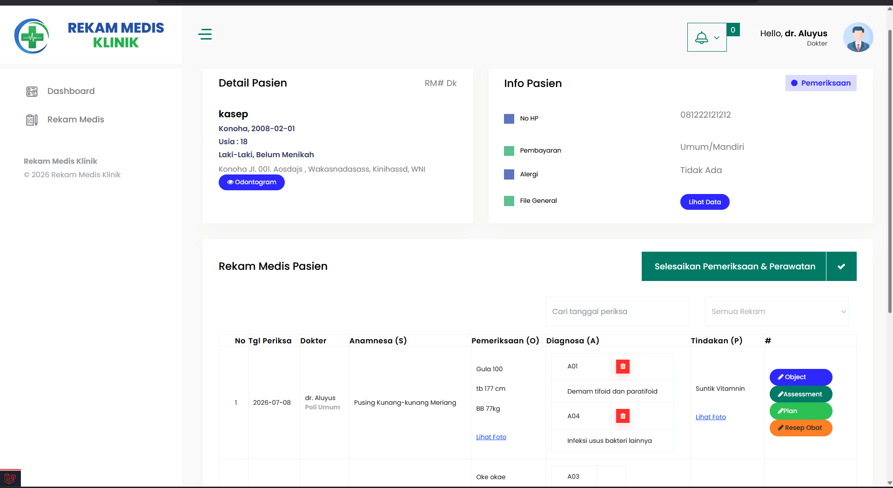This screenshot has width=893, height=488.
Task: Open Resep Obat for first record
Action: click(x=800, y=428)
